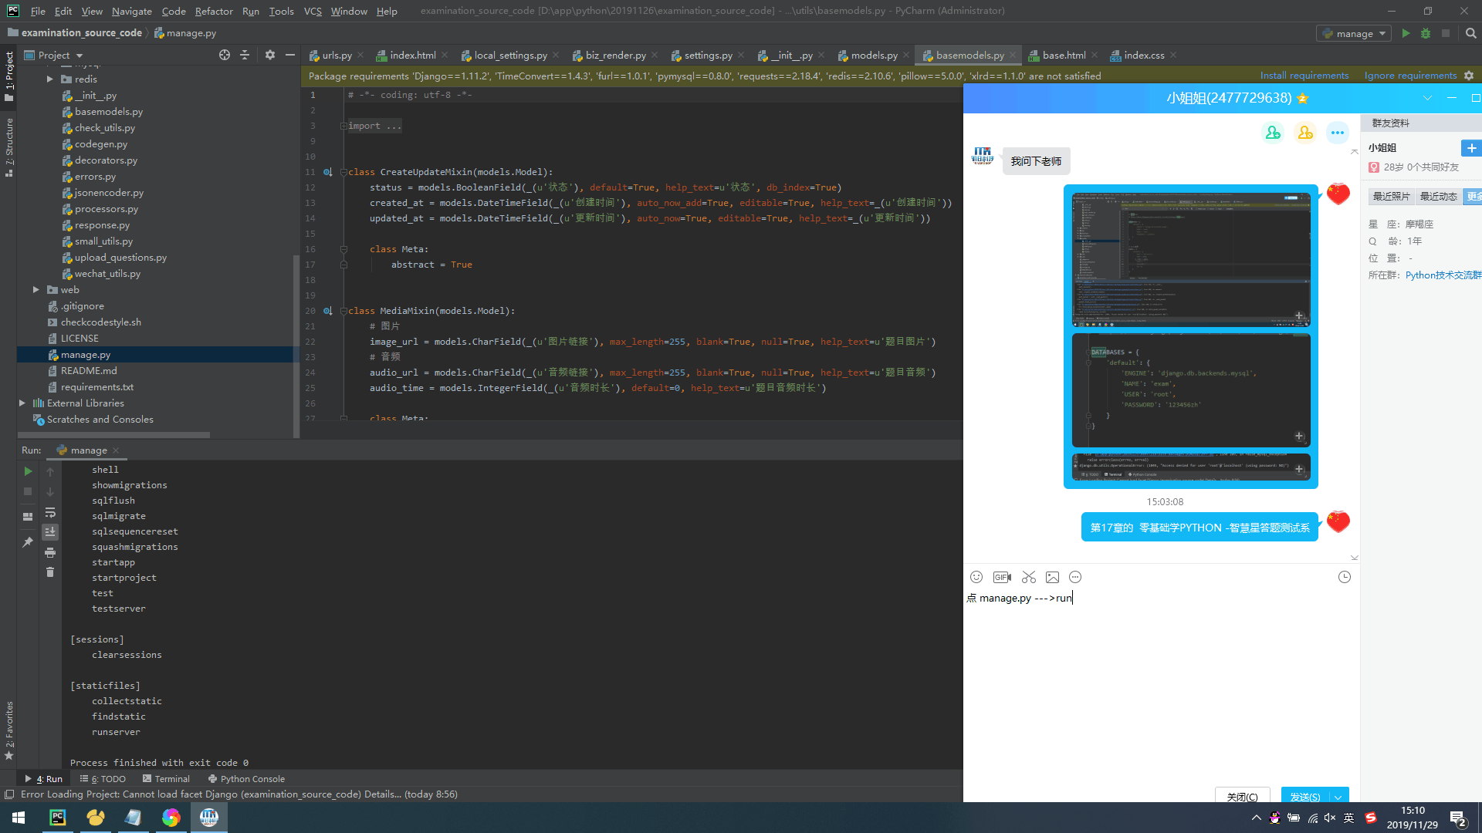Click the blue plus button beside 小姐姐
This screenshot has height=833, width=1482.
pos(1471,148)
